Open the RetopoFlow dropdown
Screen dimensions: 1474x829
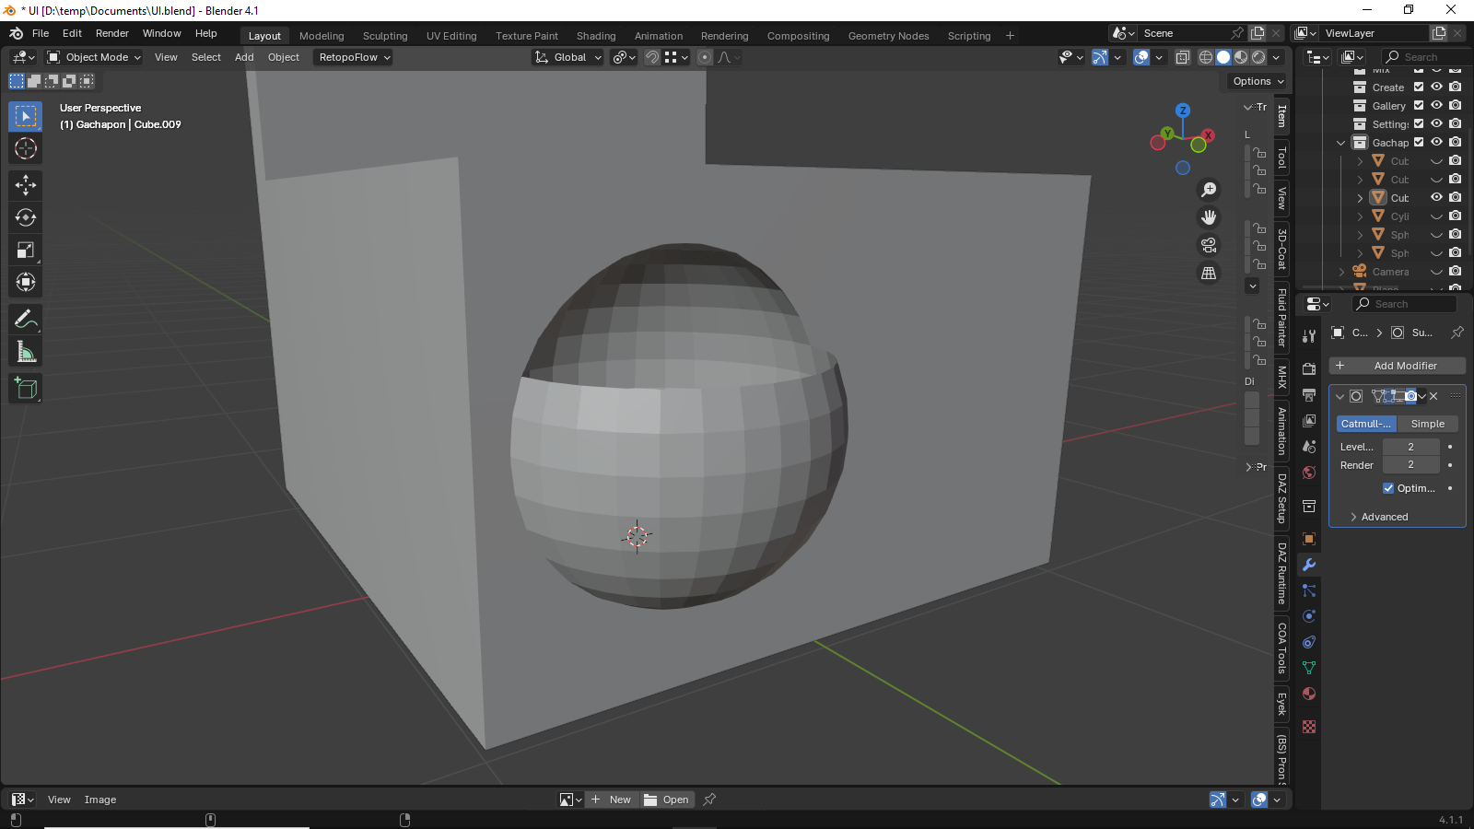tap(353, 57)
